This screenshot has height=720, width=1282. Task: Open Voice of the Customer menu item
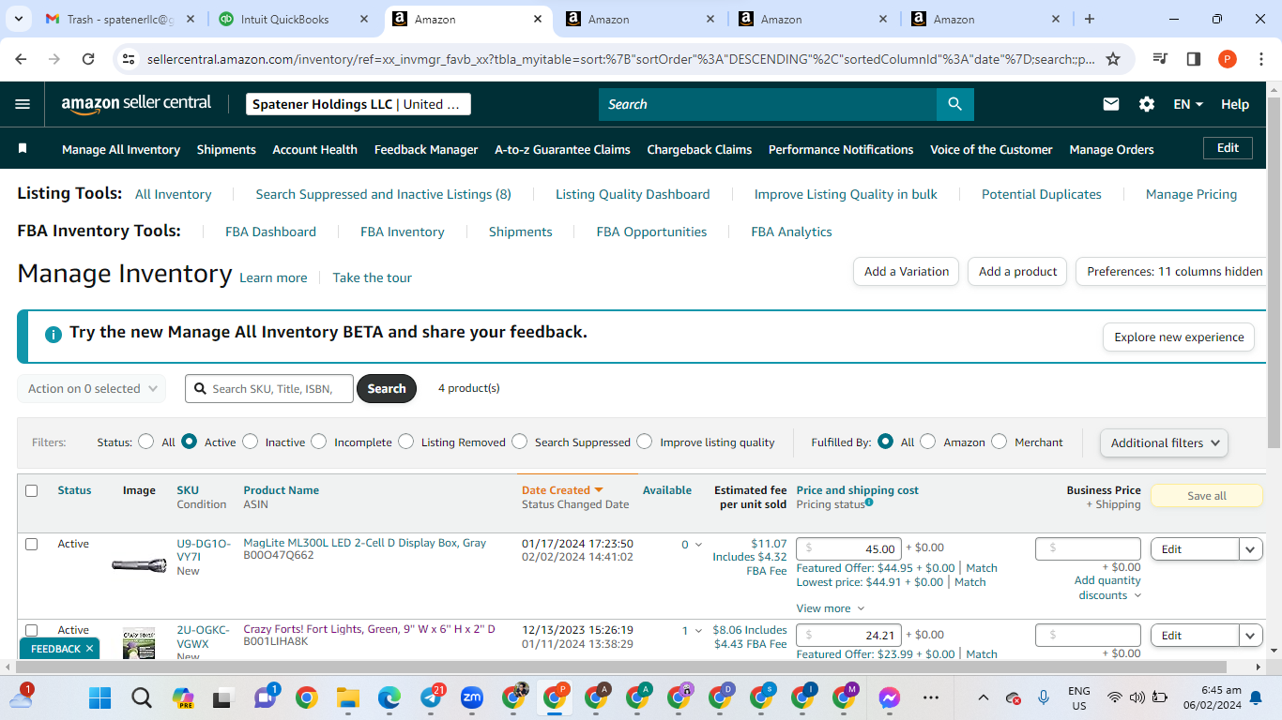click(x=991, y=149)
